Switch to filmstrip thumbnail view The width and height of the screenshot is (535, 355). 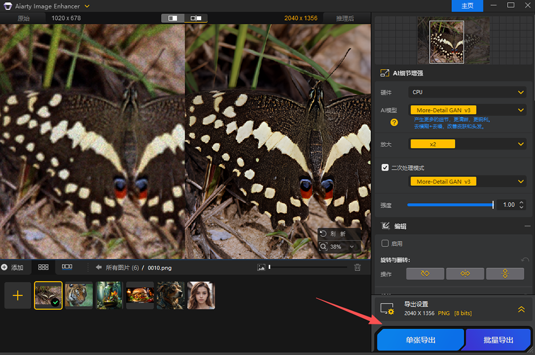tap(67, 267)
